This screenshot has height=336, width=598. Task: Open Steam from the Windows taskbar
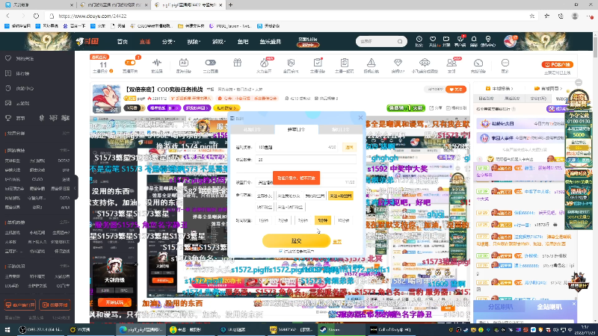click(x=341, y=329)
